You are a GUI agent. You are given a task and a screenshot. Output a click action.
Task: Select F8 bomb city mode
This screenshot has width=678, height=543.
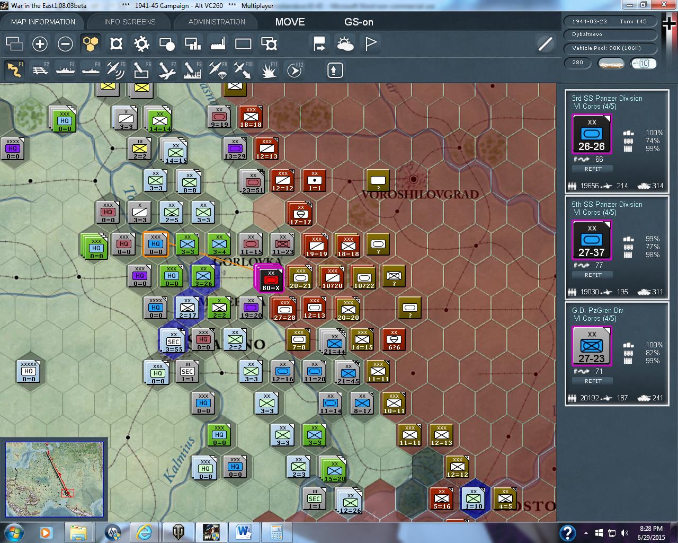tap(192, 70)
